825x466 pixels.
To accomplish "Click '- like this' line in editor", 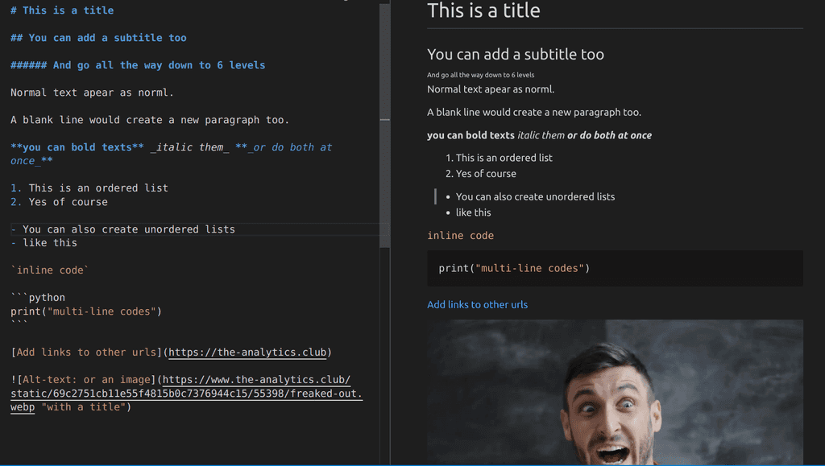I will [x=44, y=243].
